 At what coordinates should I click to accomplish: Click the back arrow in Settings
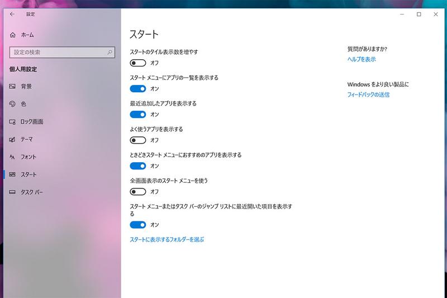click(12, 14)
